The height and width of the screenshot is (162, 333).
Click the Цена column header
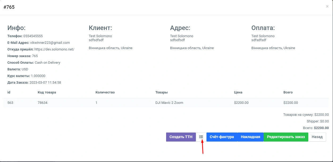pos(238,92)
